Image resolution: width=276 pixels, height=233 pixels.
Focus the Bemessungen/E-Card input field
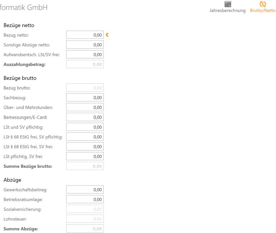tap(85, 117)
